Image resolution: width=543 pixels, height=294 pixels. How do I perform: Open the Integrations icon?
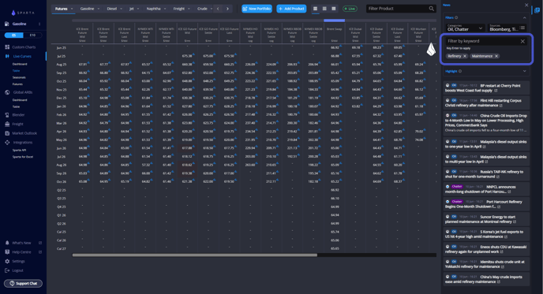pos(7,142)
